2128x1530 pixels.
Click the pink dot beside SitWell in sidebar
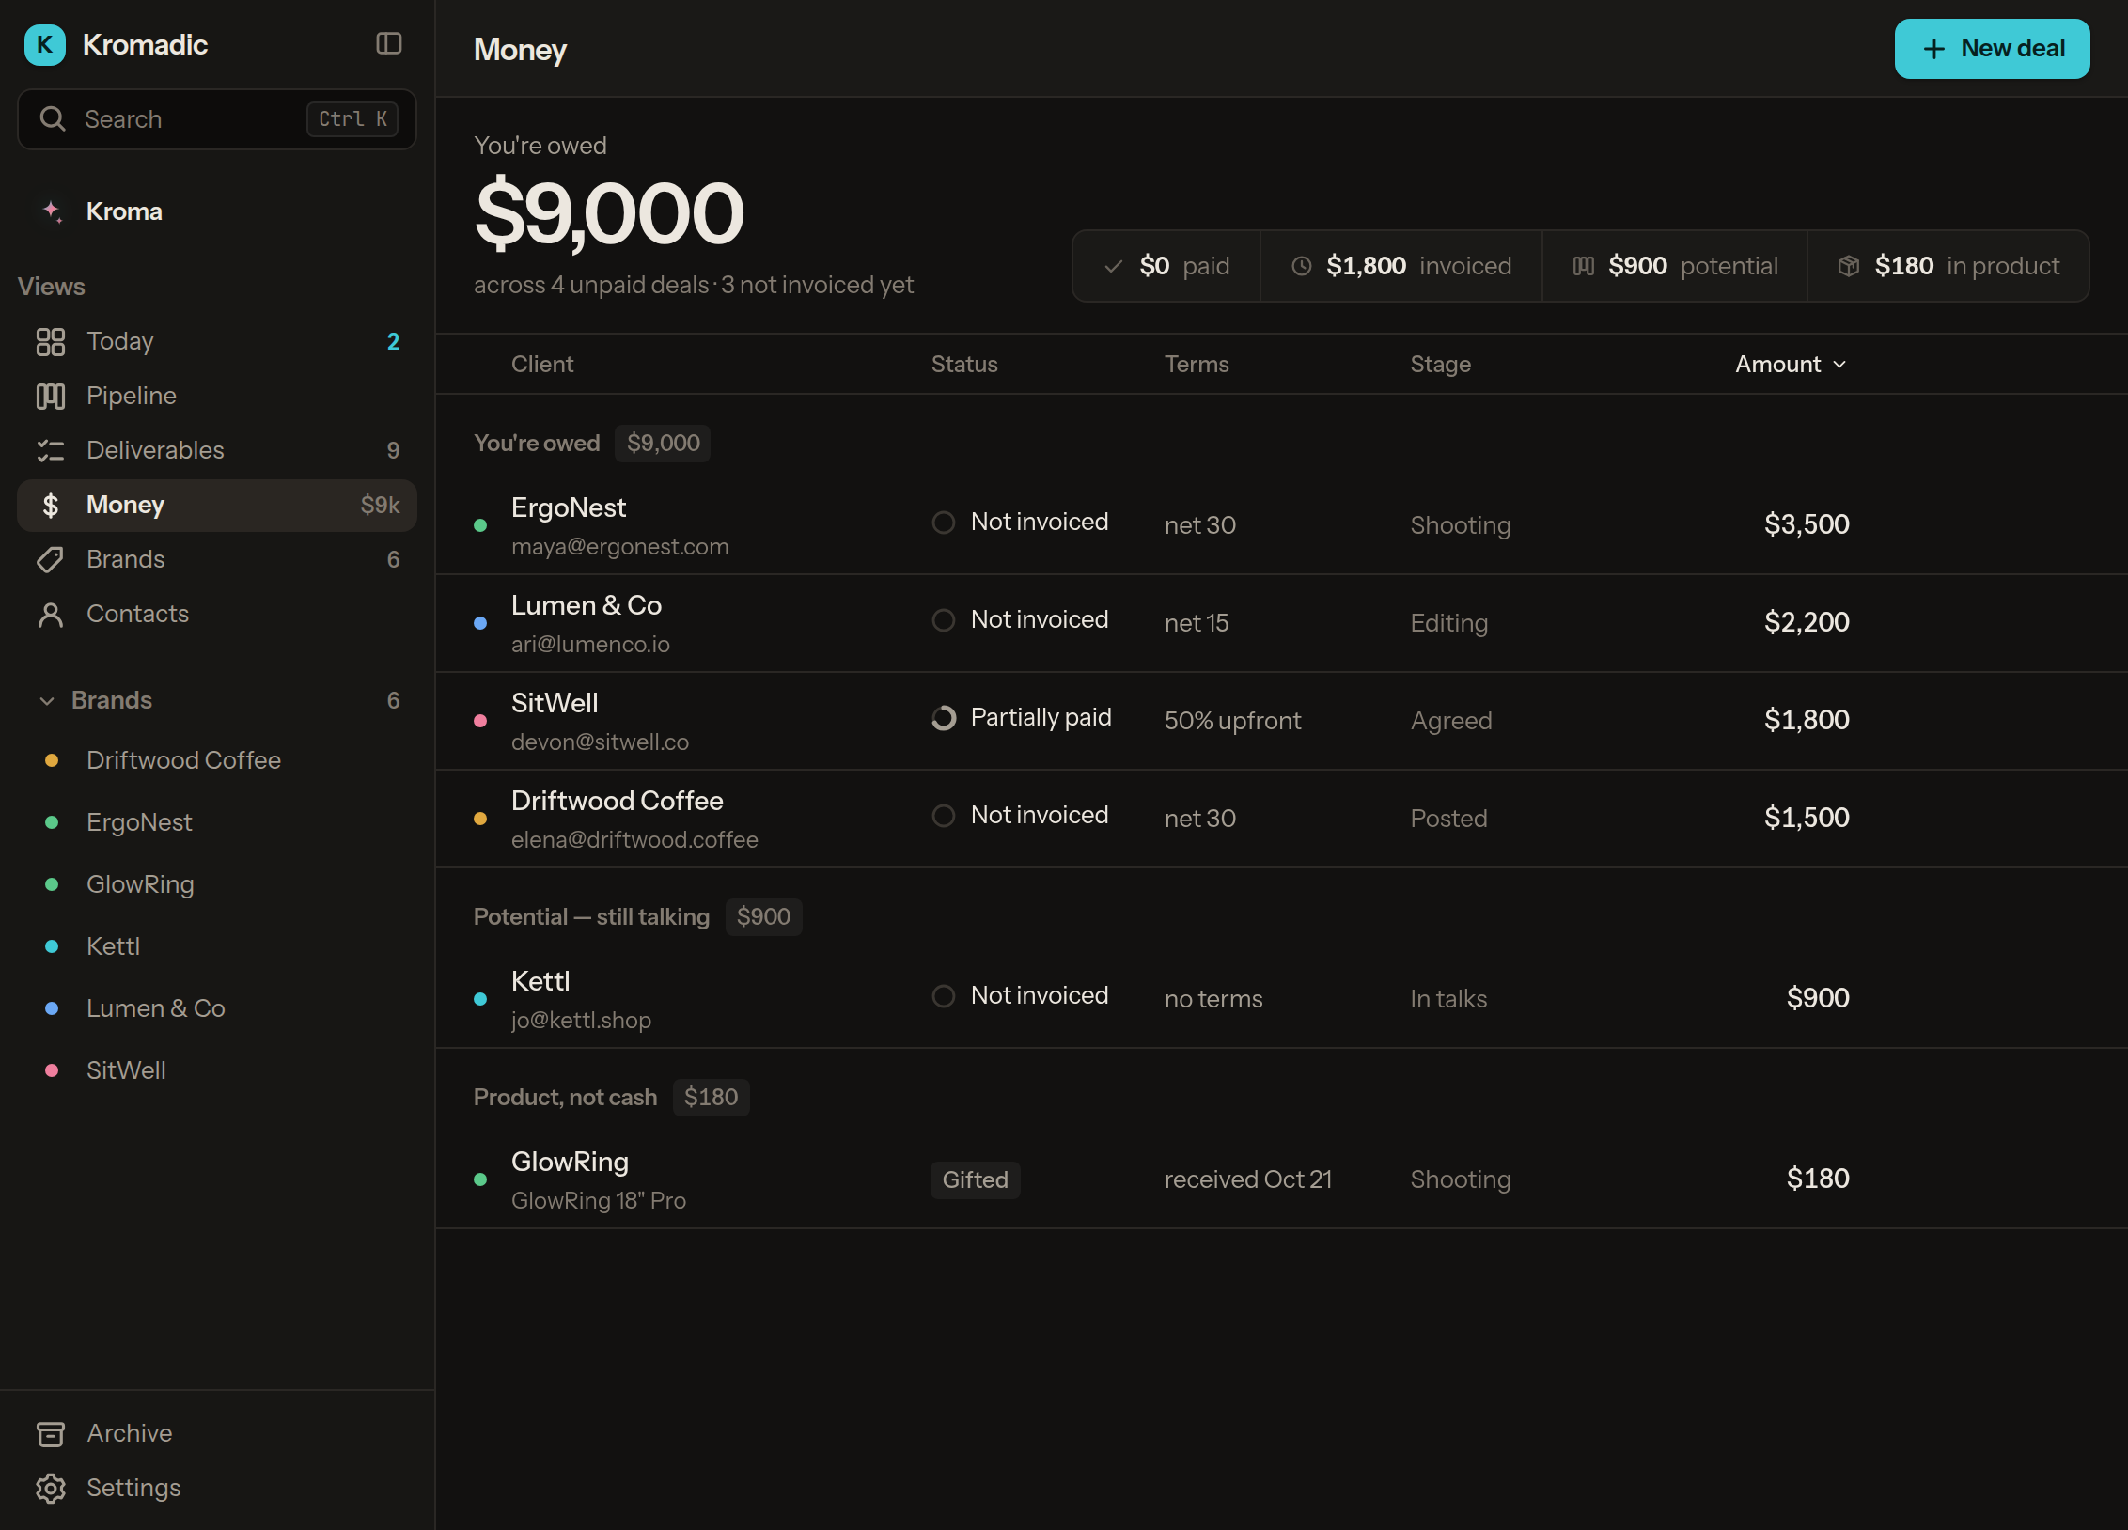[52, 1070]
